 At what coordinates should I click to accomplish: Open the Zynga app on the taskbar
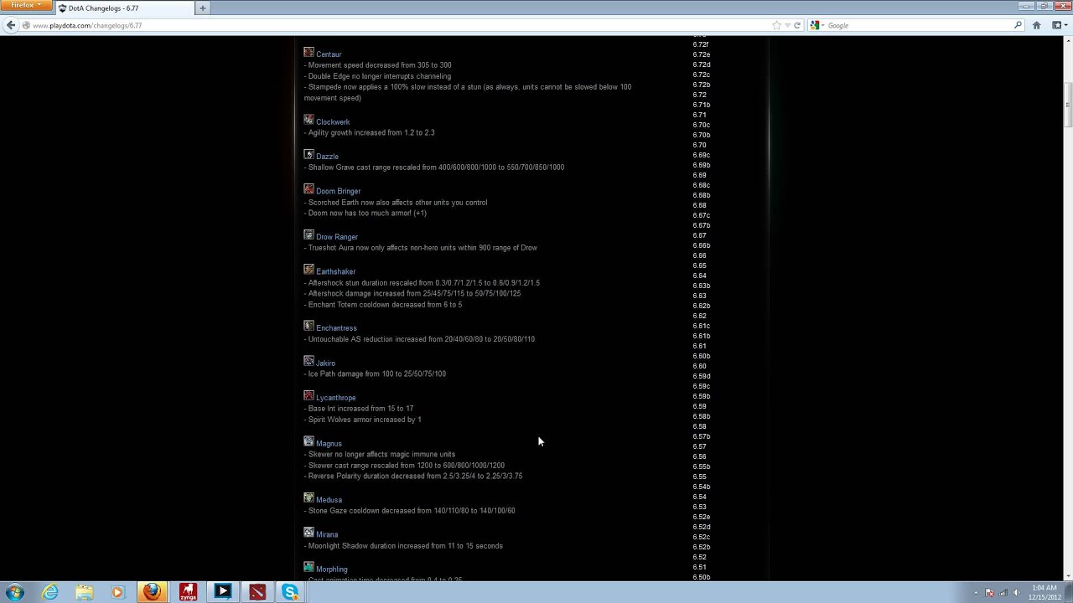(x=188, y=592)
